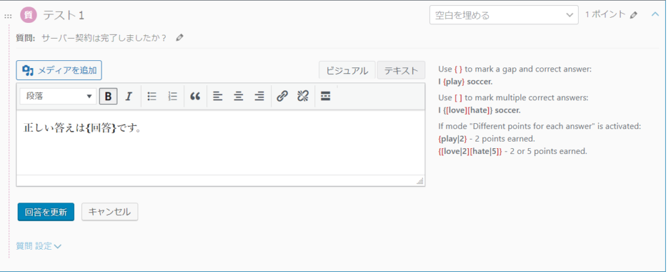Apply italic formatting to text
This screenshot has width=671, height=272.
128,96
